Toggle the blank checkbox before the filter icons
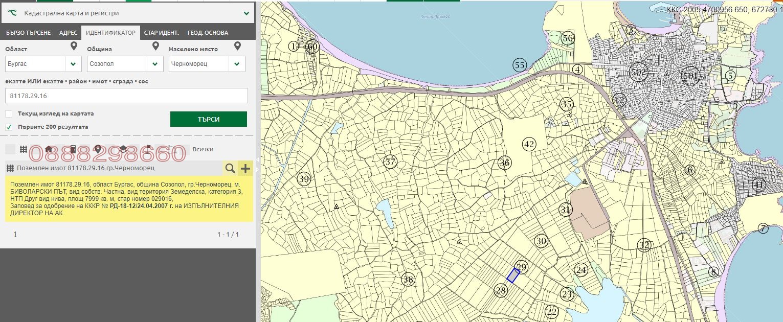The width and height of the screenshot is (783, 322). click(x=10, y=149)
